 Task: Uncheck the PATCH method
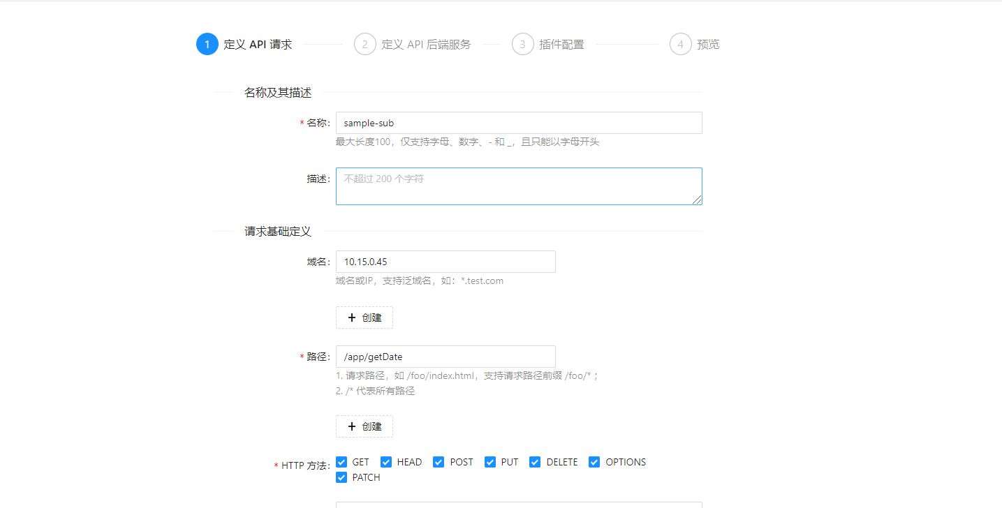tap(341, 477)
